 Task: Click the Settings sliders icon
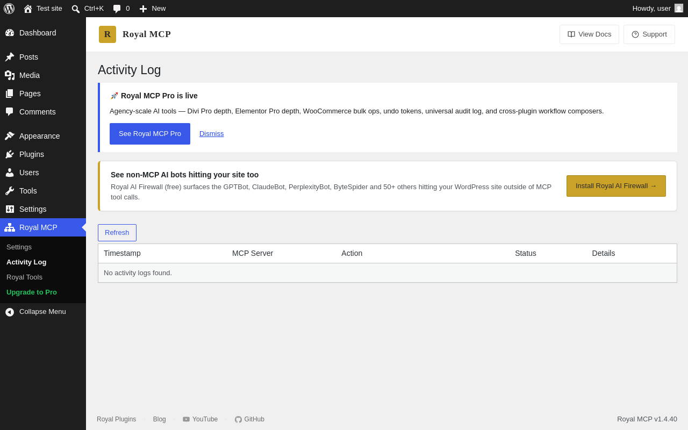click(10, 209)
